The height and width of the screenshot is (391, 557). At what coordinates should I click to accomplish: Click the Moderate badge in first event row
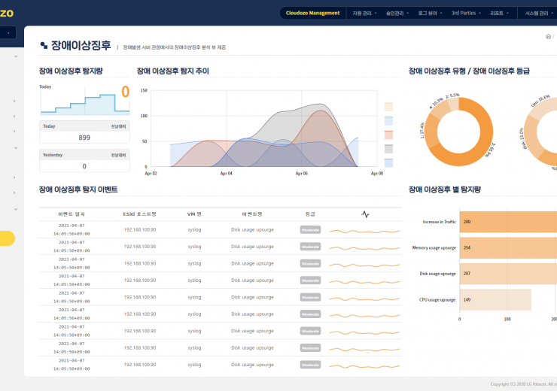click(310, 230)
